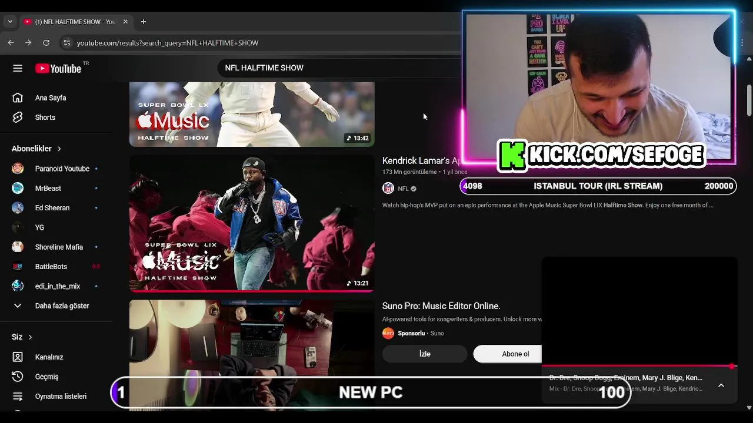Open Suno Pro: Music Editor Online link

pyautogui.click(x=441, y=305)
